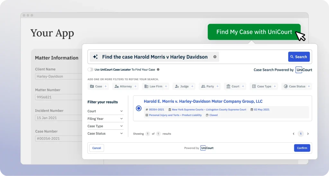The image size is (329, 176).
Task: Click the blue Search button
Action: pos(299,57)
